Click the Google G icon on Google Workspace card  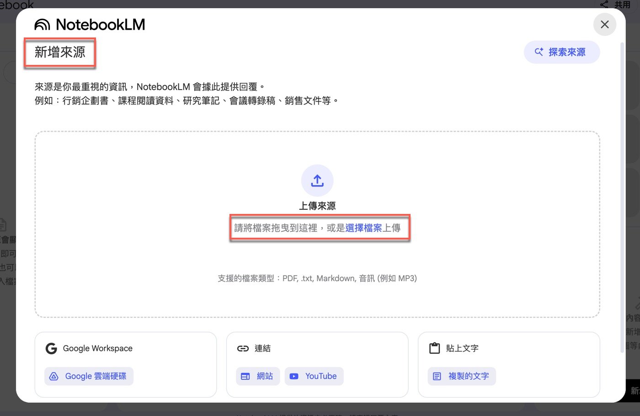(x=51, y=348)
